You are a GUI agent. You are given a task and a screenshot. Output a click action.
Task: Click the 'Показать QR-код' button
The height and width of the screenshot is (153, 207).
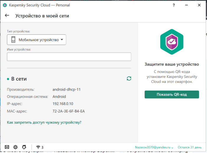(x=172, y=94)
